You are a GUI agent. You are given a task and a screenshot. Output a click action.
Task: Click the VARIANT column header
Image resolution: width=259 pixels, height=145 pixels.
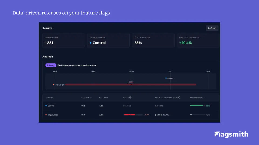tap(49, 97)
